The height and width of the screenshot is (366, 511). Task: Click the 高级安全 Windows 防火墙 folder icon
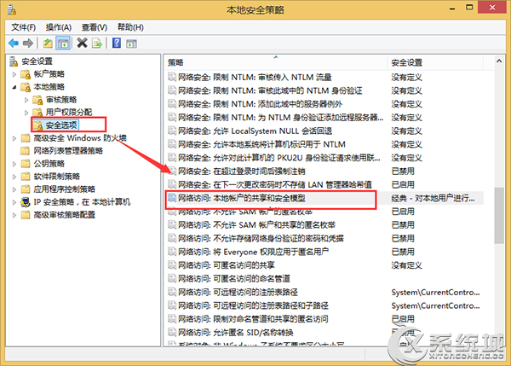pos(26,137)
